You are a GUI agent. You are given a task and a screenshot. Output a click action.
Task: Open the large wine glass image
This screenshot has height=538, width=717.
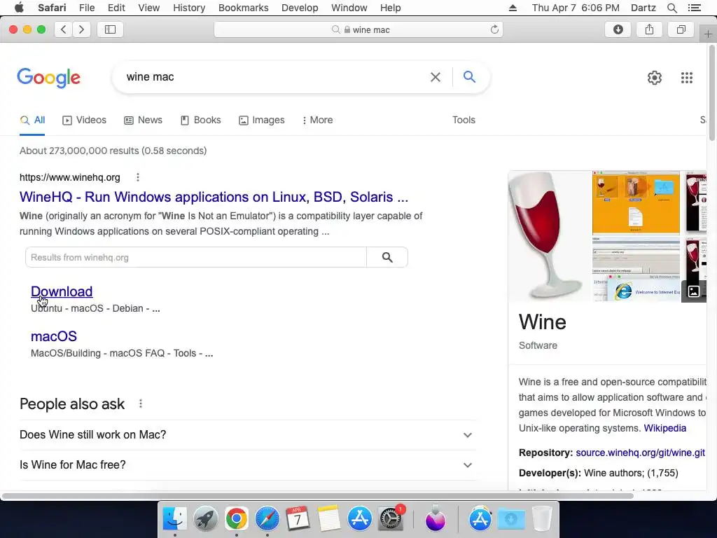[550, 237]
